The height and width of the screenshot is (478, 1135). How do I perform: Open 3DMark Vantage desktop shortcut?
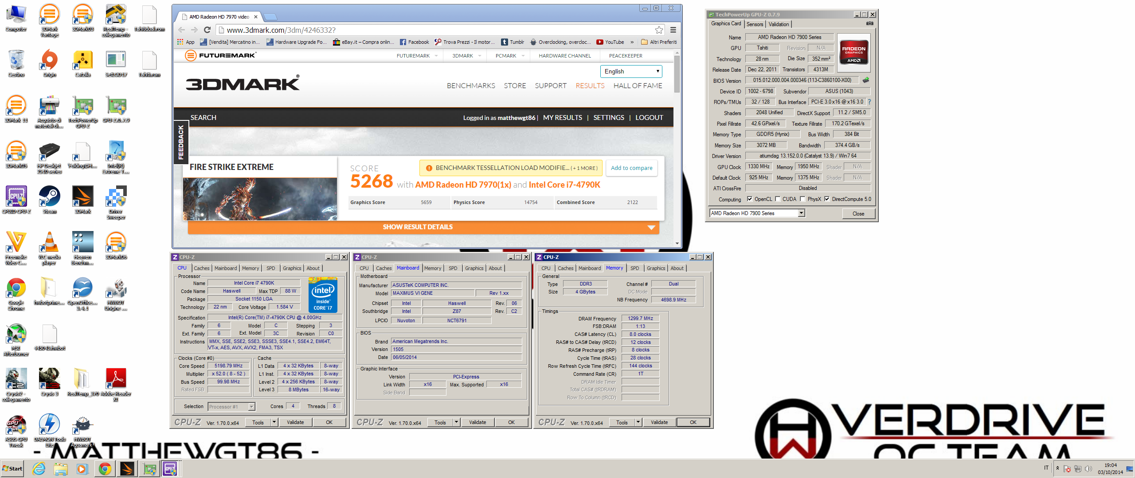pos(49,20)
